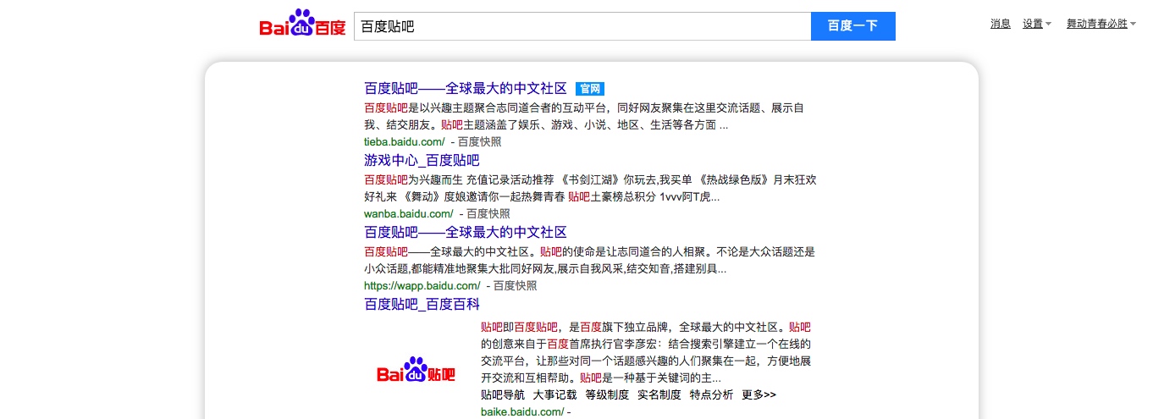Open the 实名制度 sublink
The image size is (1153, 419).
click(x=659, y=394)
